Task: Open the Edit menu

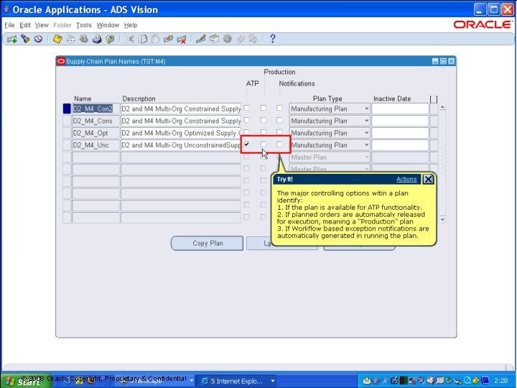Action: [24, 25]
